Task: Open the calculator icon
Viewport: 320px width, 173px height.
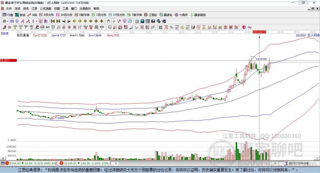Action: point(142,21)
